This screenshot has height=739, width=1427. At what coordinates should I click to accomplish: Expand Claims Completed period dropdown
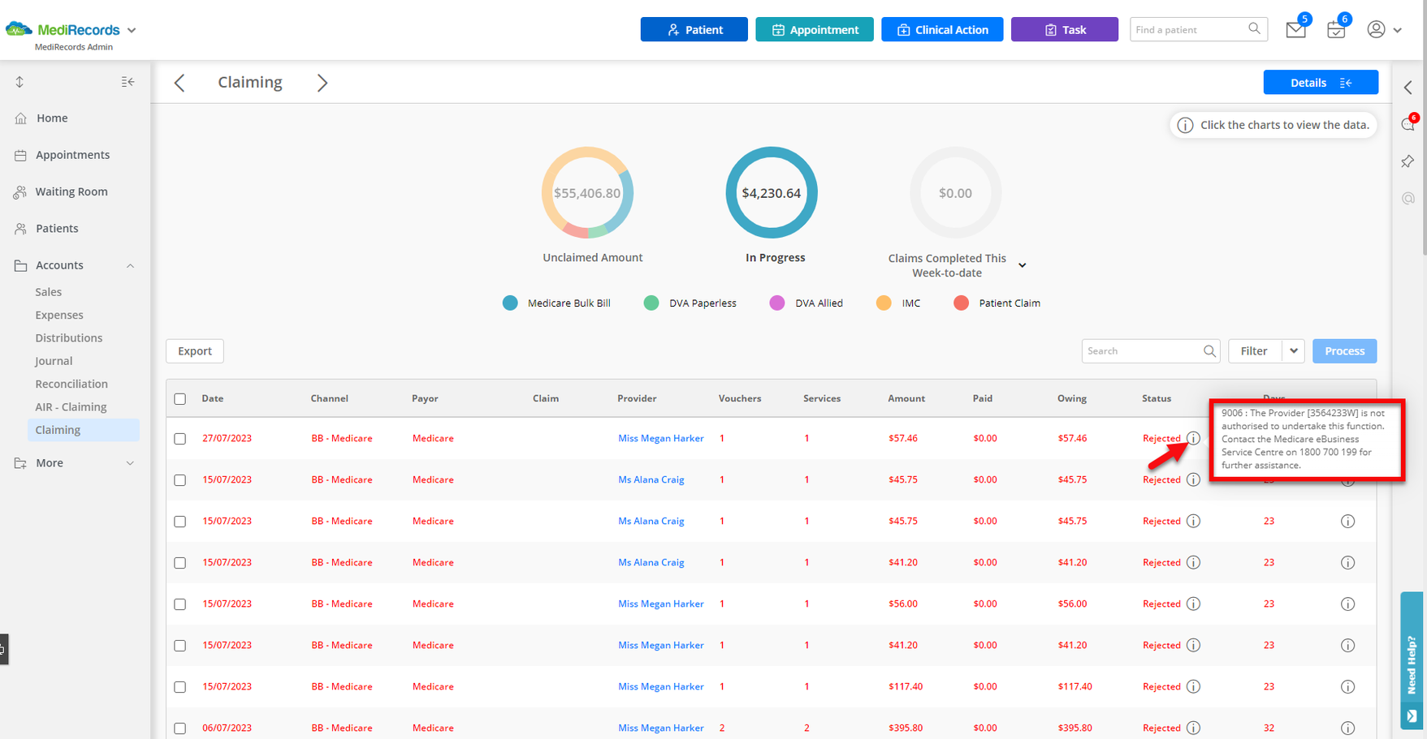[x=1023, y=265]
